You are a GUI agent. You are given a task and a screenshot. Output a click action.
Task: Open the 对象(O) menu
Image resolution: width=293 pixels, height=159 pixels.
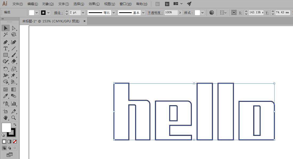click(x=48, y=4)
